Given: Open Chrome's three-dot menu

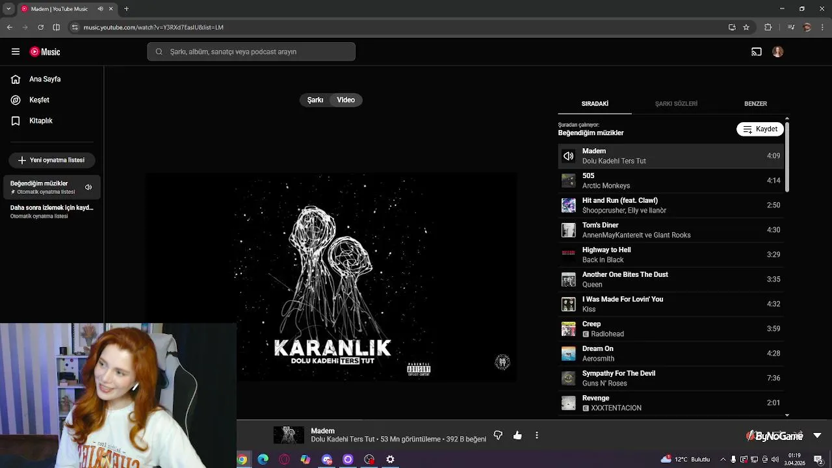Looking at the screenshot, I should [823, 27].
